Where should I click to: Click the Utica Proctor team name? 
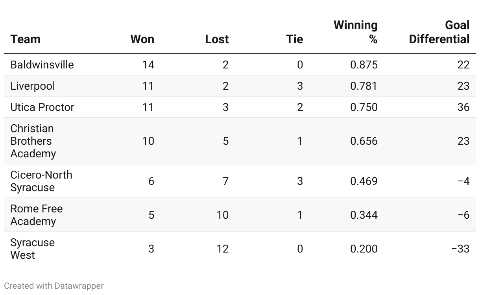pyautogui.click(x=42, y=107)
